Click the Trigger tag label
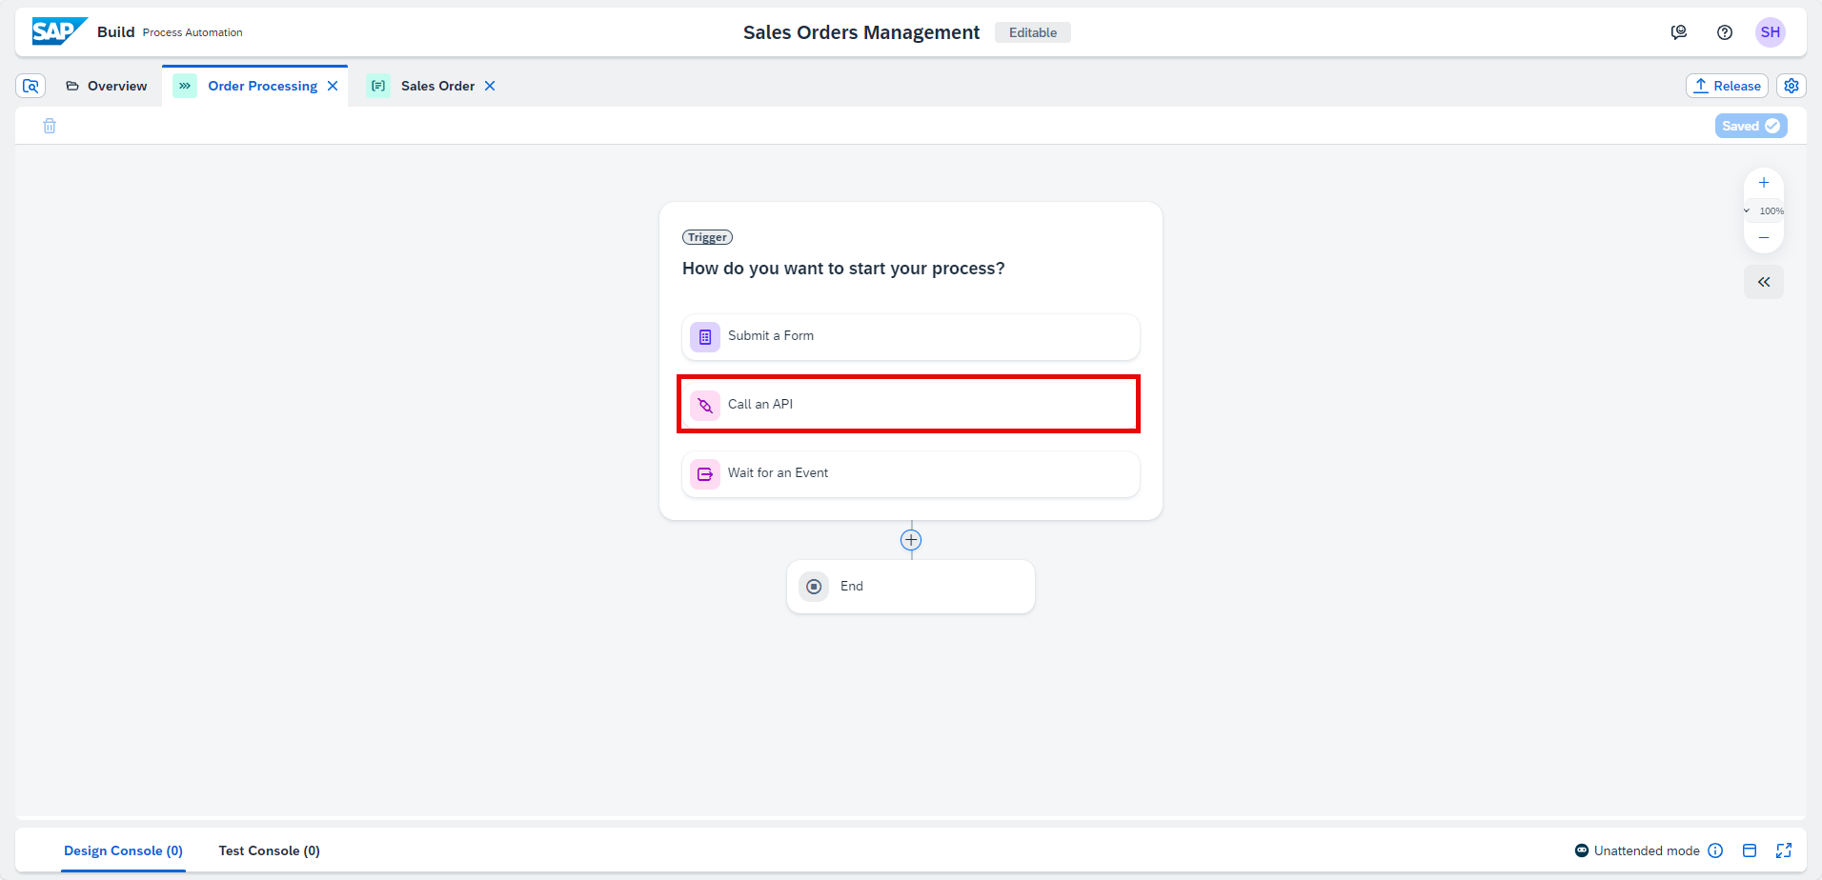Image resolution: width=1822 pixels, height=880 pixels. point(707,237)
